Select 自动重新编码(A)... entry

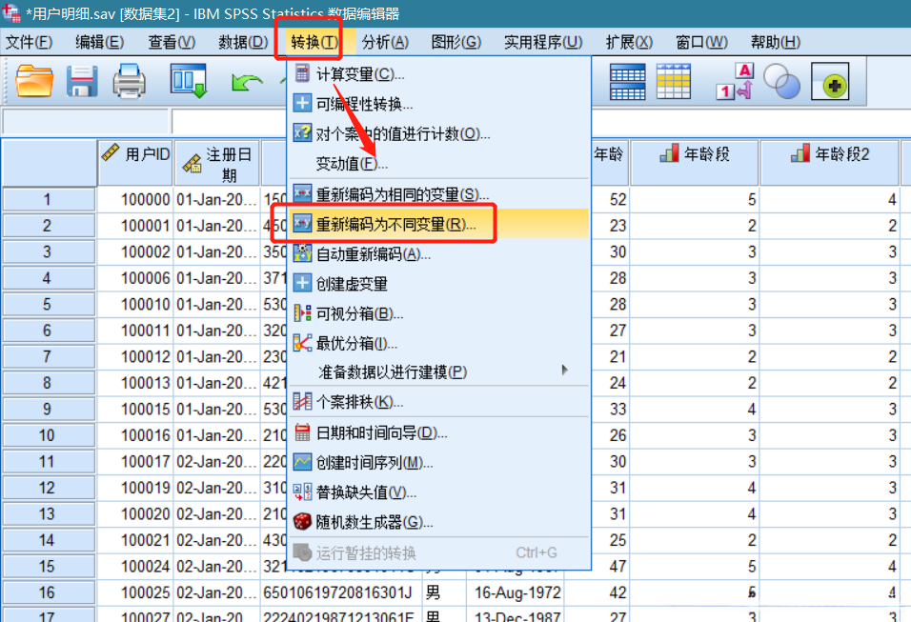[439, 253]
